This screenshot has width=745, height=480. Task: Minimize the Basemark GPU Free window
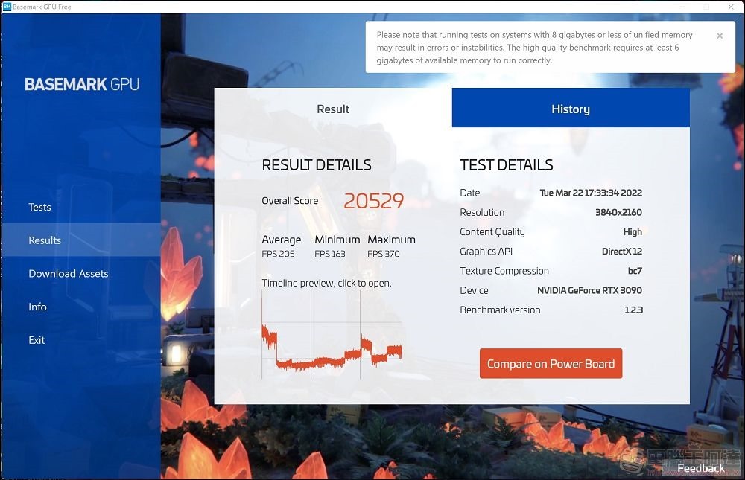(682, 7)
